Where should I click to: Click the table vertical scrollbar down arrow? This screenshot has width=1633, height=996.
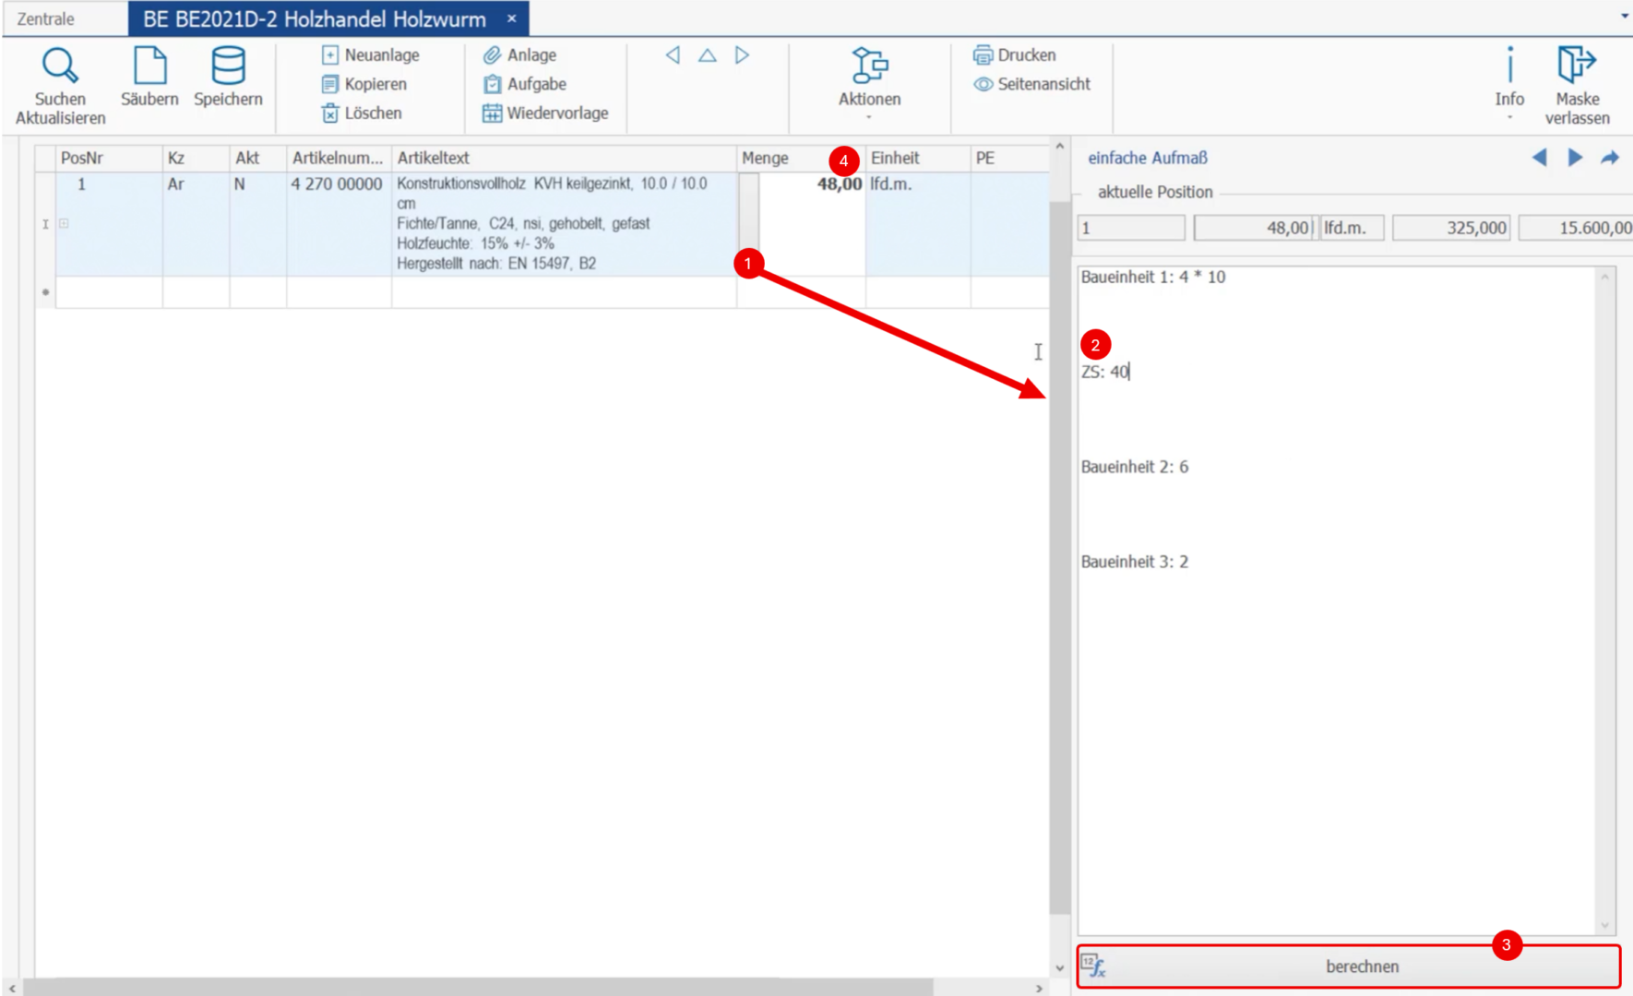click(1059, 967)
